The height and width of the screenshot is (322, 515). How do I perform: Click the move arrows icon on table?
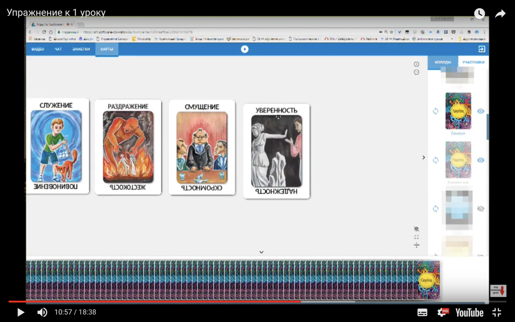point(416,245)
